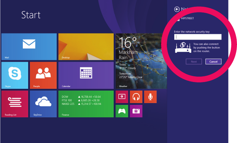Open the Weather tile for Markham
237x143 pixels.
(x=141, y=61)
